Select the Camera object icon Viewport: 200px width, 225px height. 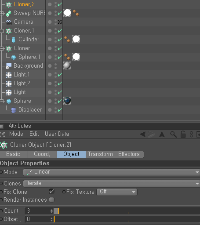9,22
